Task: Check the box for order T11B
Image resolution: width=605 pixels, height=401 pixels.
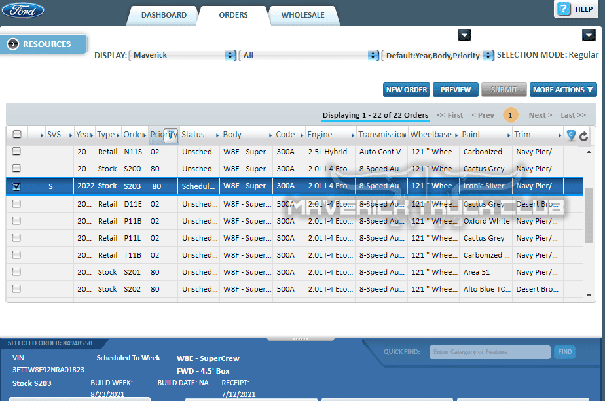Action: click(x=16, y=254)
